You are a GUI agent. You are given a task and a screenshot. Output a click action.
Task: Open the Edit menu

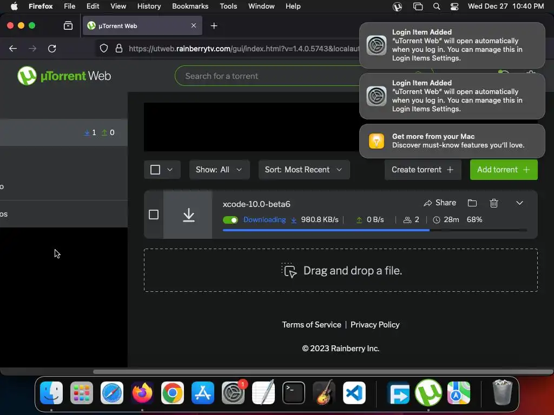point(93,6)
